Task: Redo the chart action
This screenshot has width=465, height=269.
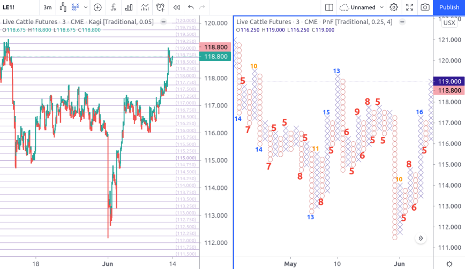Action: pyautogui.click(x=202, y=7)
